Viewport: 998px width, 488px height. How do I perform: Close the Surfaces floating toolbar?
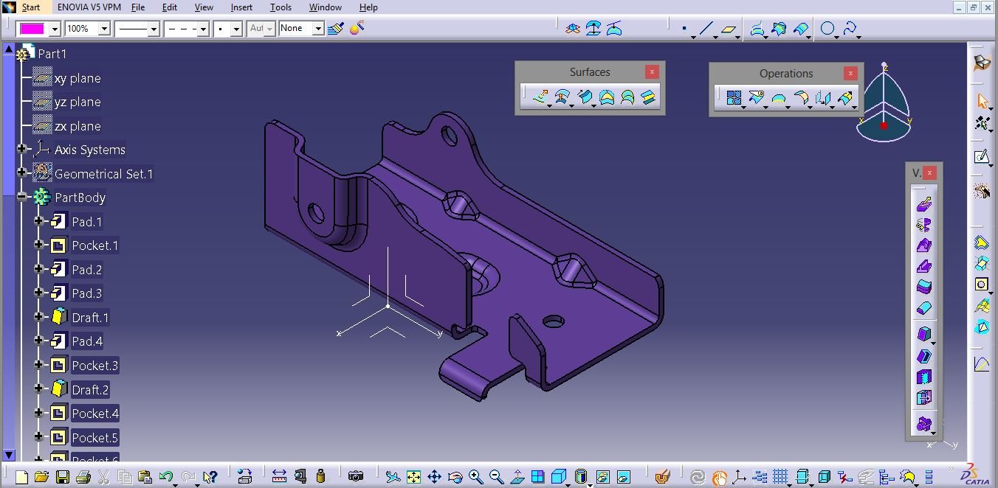(652, 72)
